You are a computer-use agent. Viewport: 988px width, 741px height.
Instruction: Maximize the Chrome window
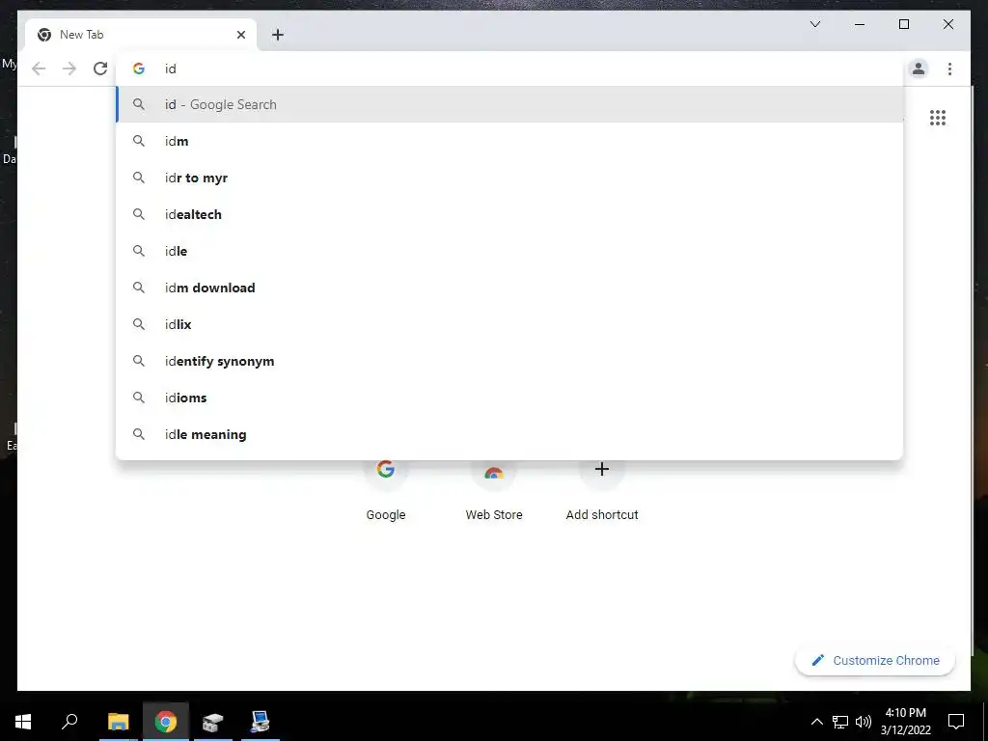903,24
